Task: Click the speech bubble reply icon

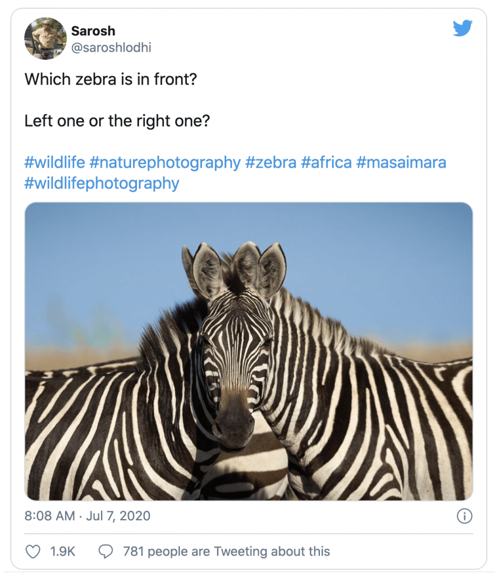Action: tap(106, 552)
